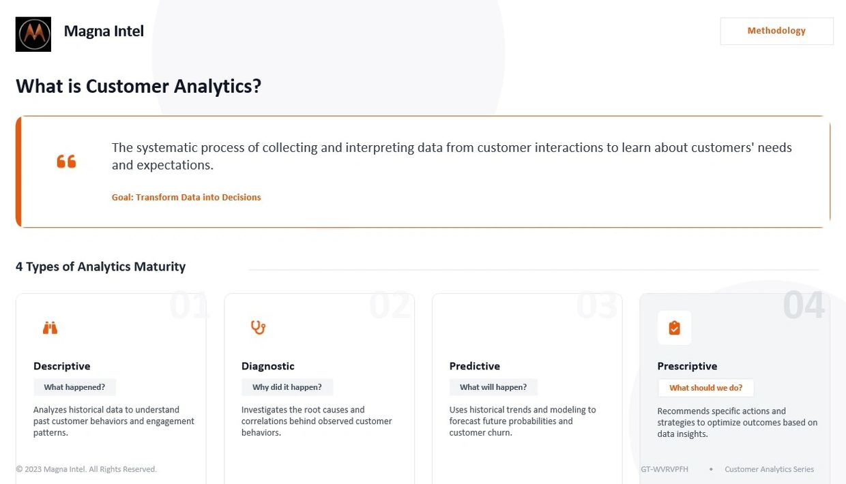Click the "Customer Analytics Series" footer text
This screenshot has width=846, height=484.
pyautogui.click(x=769, y=469)
